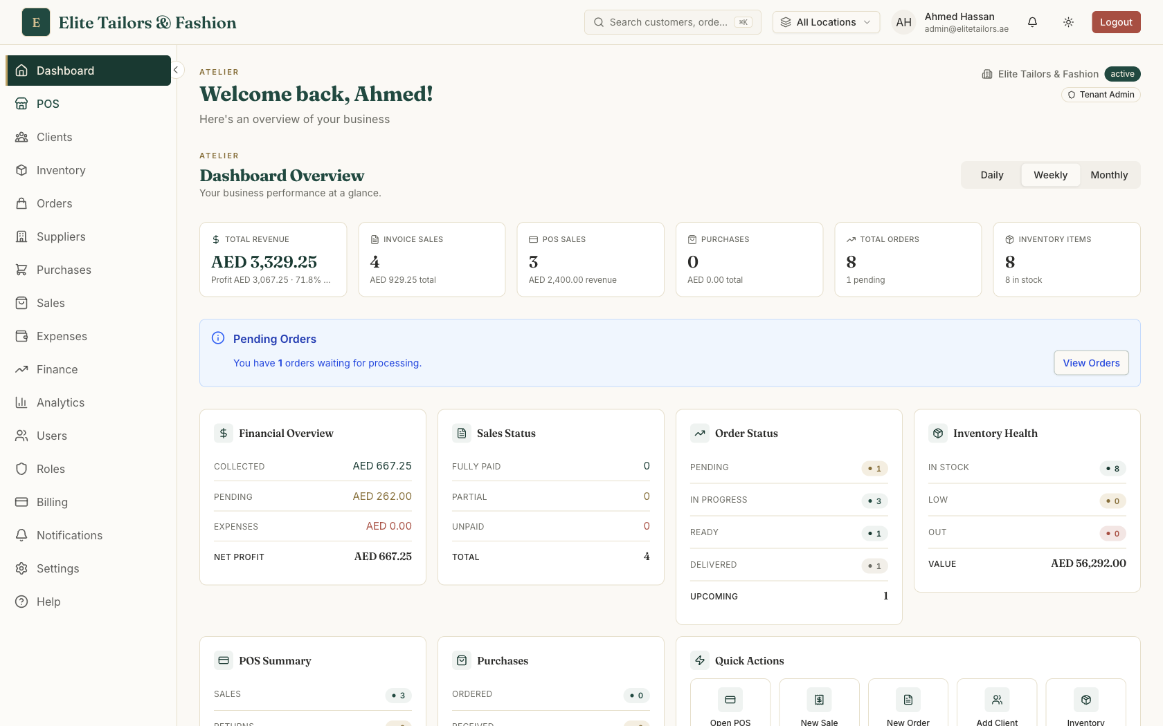
Task: Click the Inventory Items stat card
Action: [1067, 259]
